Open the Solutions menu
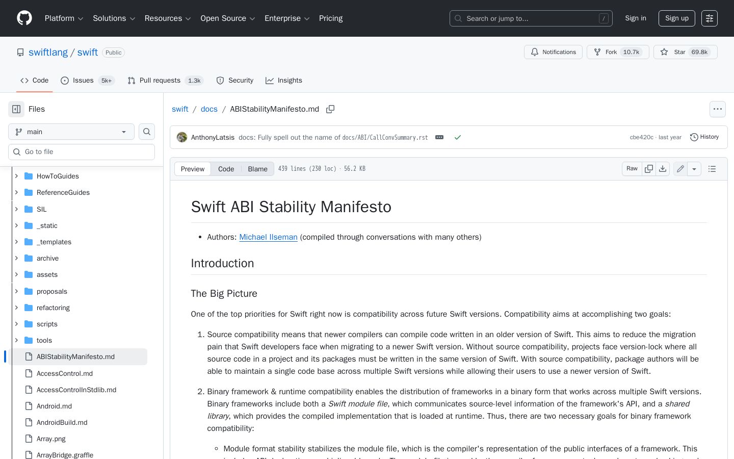 pyautogui.click(x=114, y=18)
